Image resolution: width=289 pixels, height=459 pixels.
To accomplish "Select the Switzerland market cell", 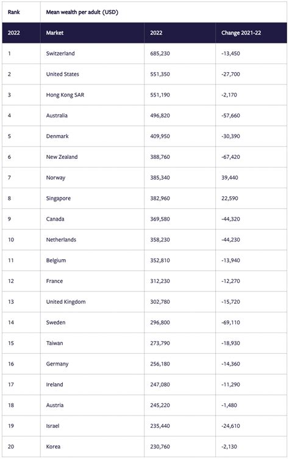I will 60,54.
